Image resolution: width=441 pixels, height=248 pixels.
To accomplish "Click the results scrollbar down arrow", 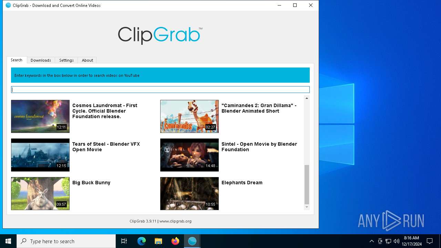I will (307, 207).
